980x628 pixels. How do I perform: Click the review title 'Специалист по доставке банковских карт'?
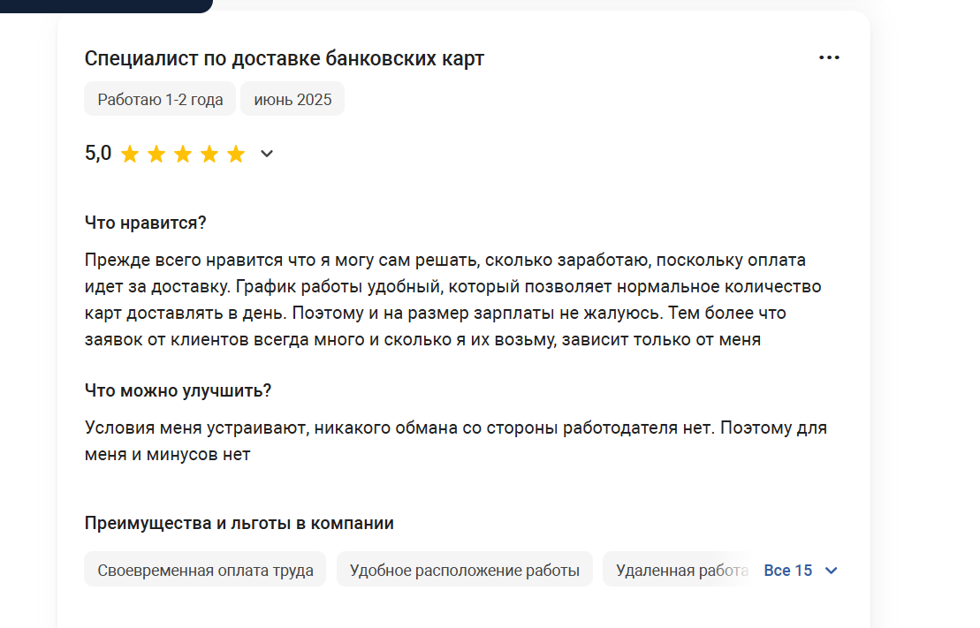[285, 58]
